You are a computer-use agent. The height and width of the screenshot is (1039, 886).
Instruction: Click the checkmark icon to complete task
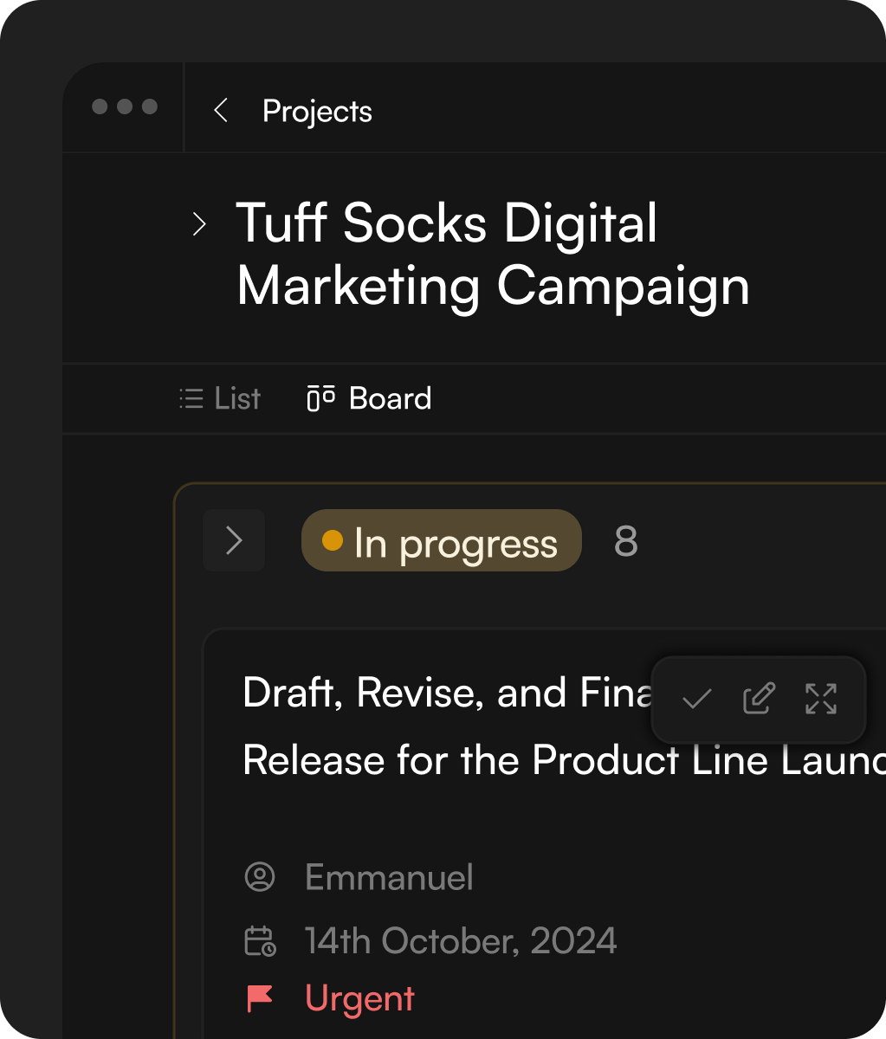(696, 699)
